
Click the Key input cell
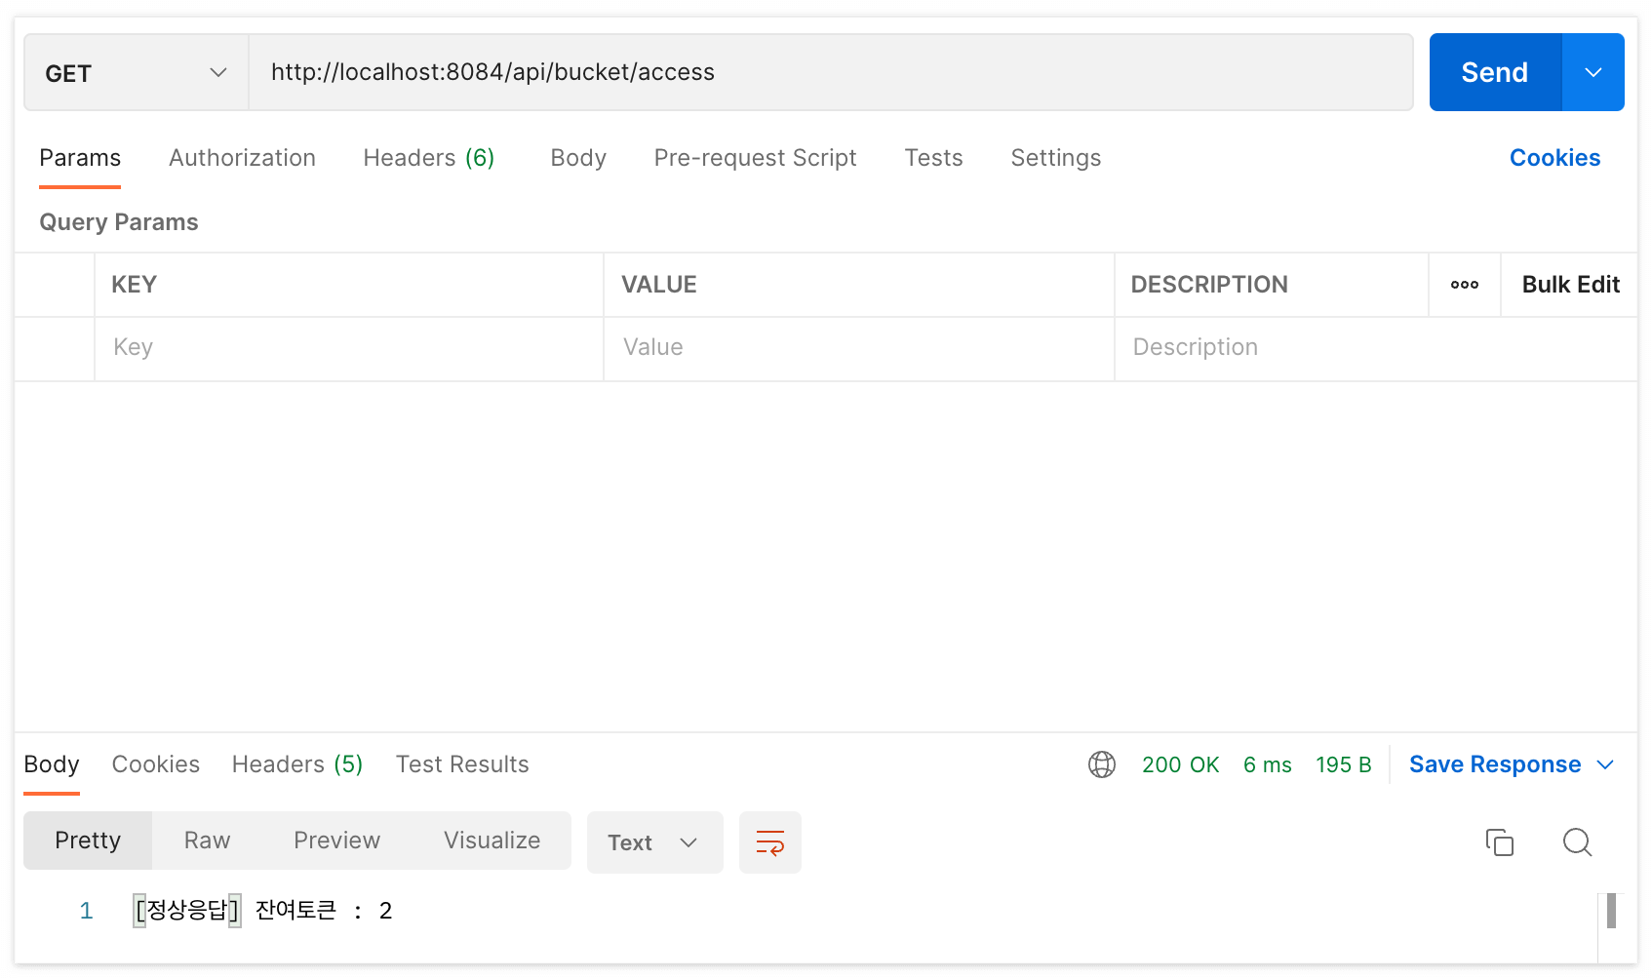click(x=349, y=348)
